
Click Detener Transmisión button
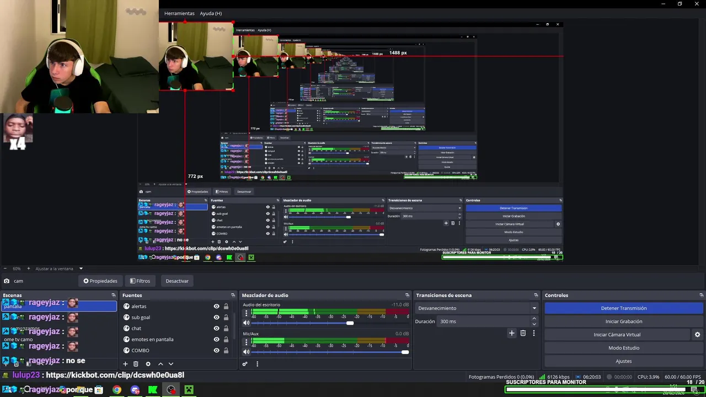[x=624, y=308]
